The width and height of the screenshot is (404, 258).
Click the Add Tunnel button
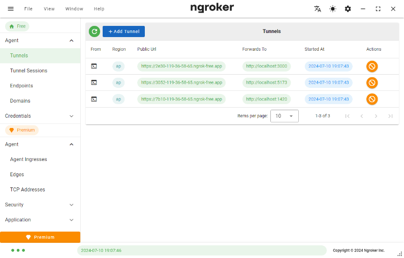pos(123,31)
